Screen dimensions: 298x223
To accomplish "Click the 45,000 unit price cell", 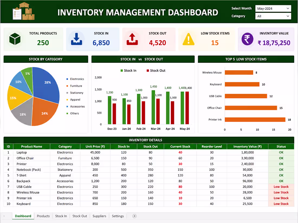I will (x=95, y=152).
